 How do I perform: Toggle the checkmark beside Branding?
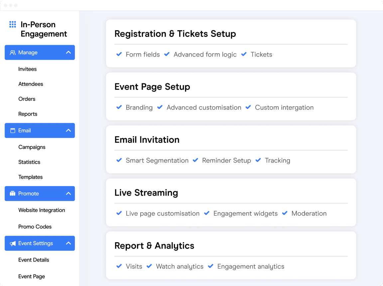tap(119, 107)
